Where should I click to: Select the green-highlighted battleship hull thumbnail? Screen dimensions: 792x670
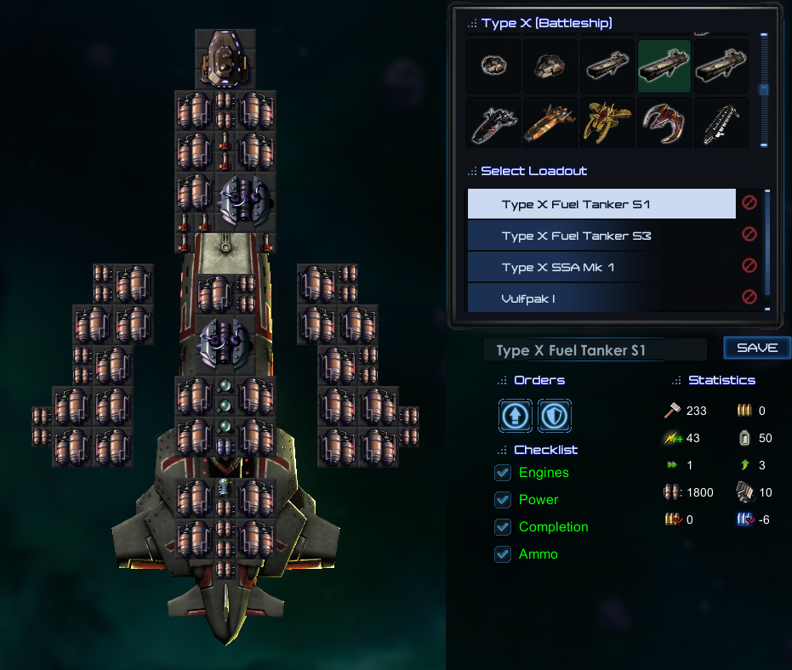tap(664, 65)
